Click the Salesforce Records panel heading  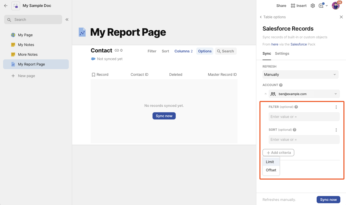click(288, 29)
